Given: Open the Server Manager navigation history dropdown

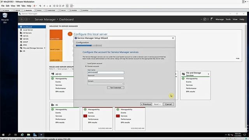Looking at the screenshot, I should (30, 19).
